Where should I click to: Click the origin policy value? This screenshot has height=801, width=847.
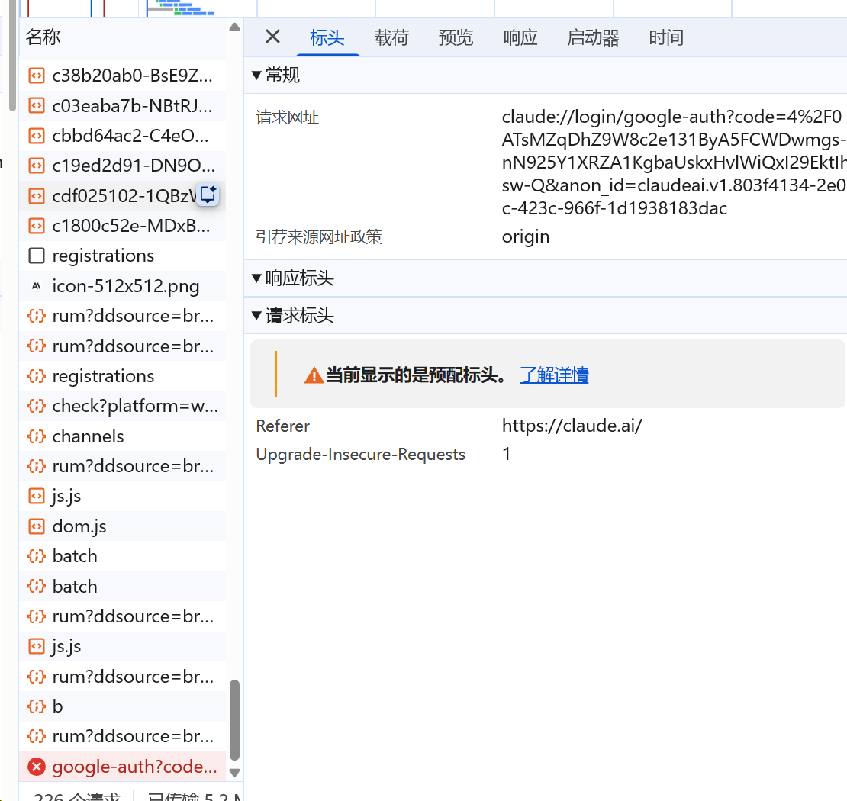coord(526,236)
